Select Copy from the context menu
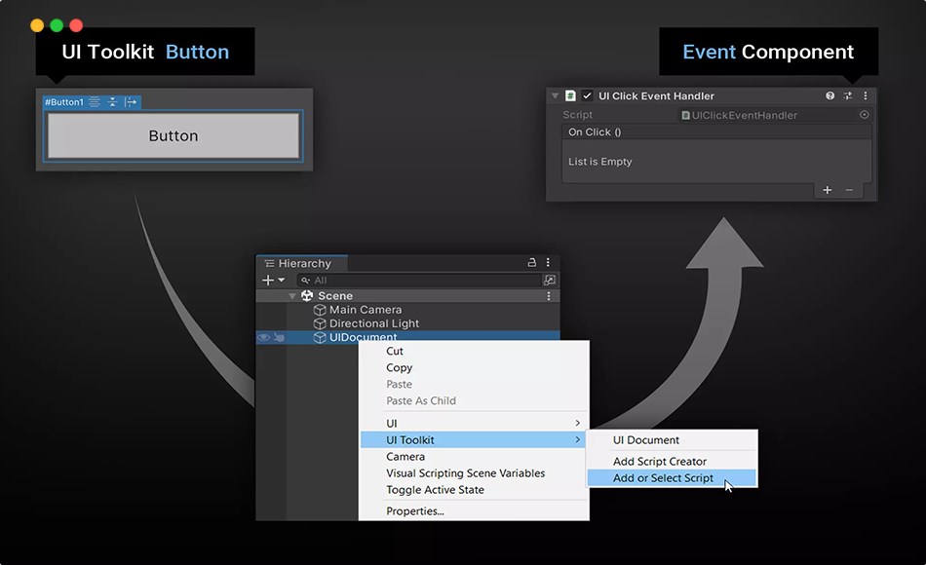 pyautogui.click(x=401, y=367)
